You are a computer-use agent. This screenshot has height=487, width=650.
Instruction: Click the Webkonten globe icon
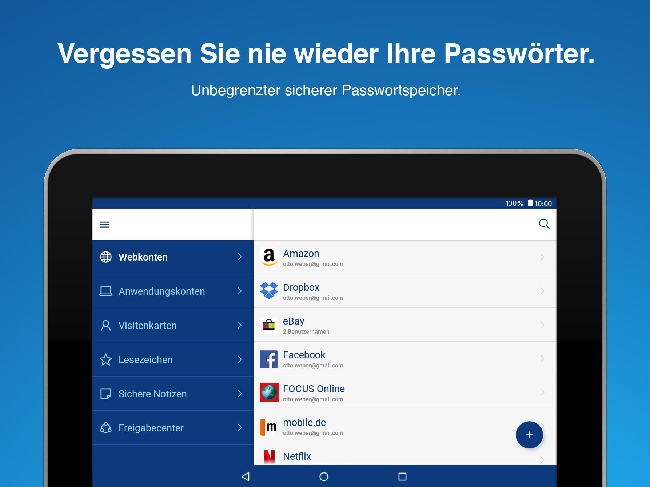point(106,257)
